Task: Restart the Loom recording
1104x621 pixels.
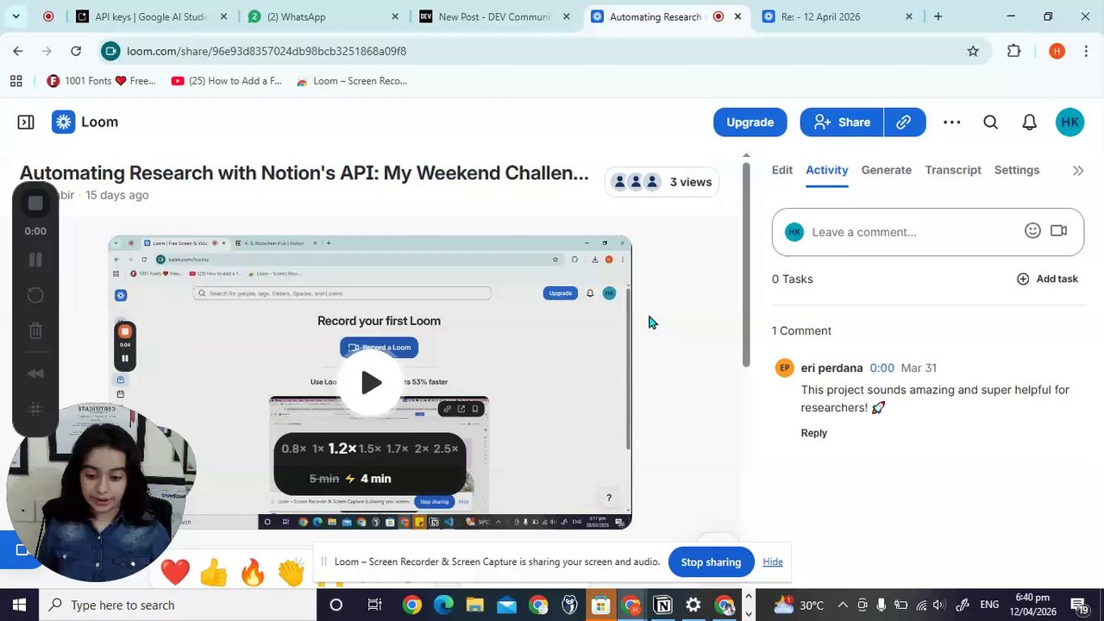Action: pyautogui.click(x=35, y=296)
